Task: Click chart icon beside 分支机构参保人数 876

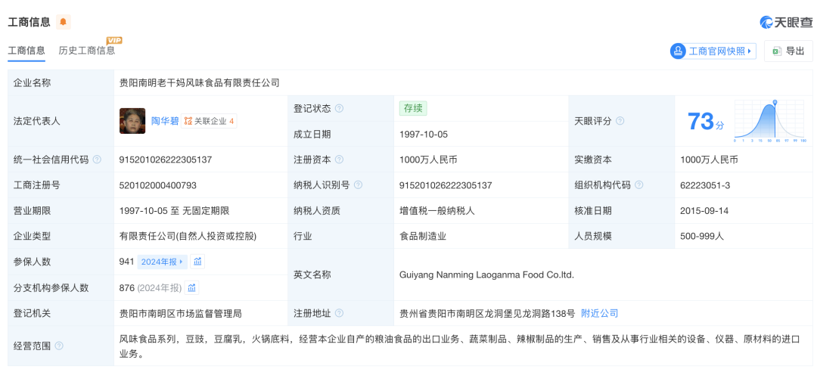Action: 192,287
